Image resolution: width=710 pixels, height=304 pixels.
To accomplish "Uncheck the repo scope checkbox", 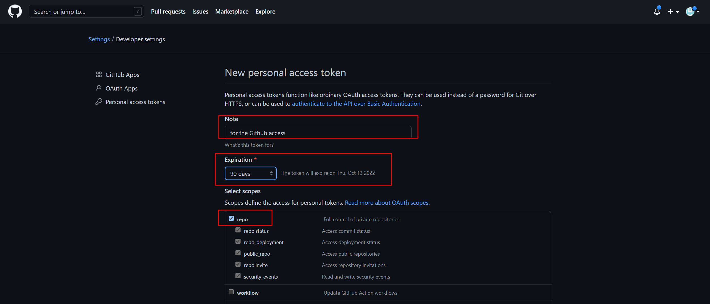I will [x=231, y=218].
